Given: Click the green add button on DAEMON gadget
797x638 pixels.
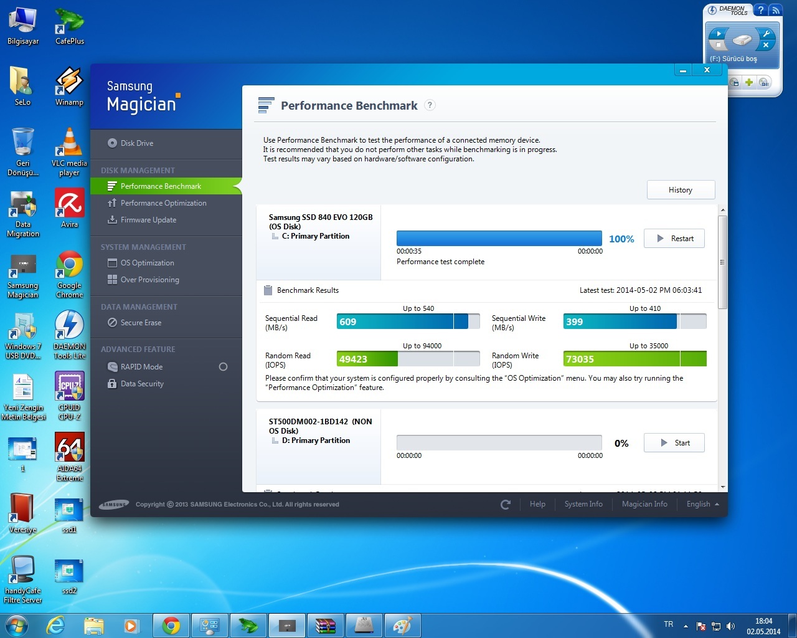Looking at the screenshot, I should pyautogui.click(x=749, y=82).
